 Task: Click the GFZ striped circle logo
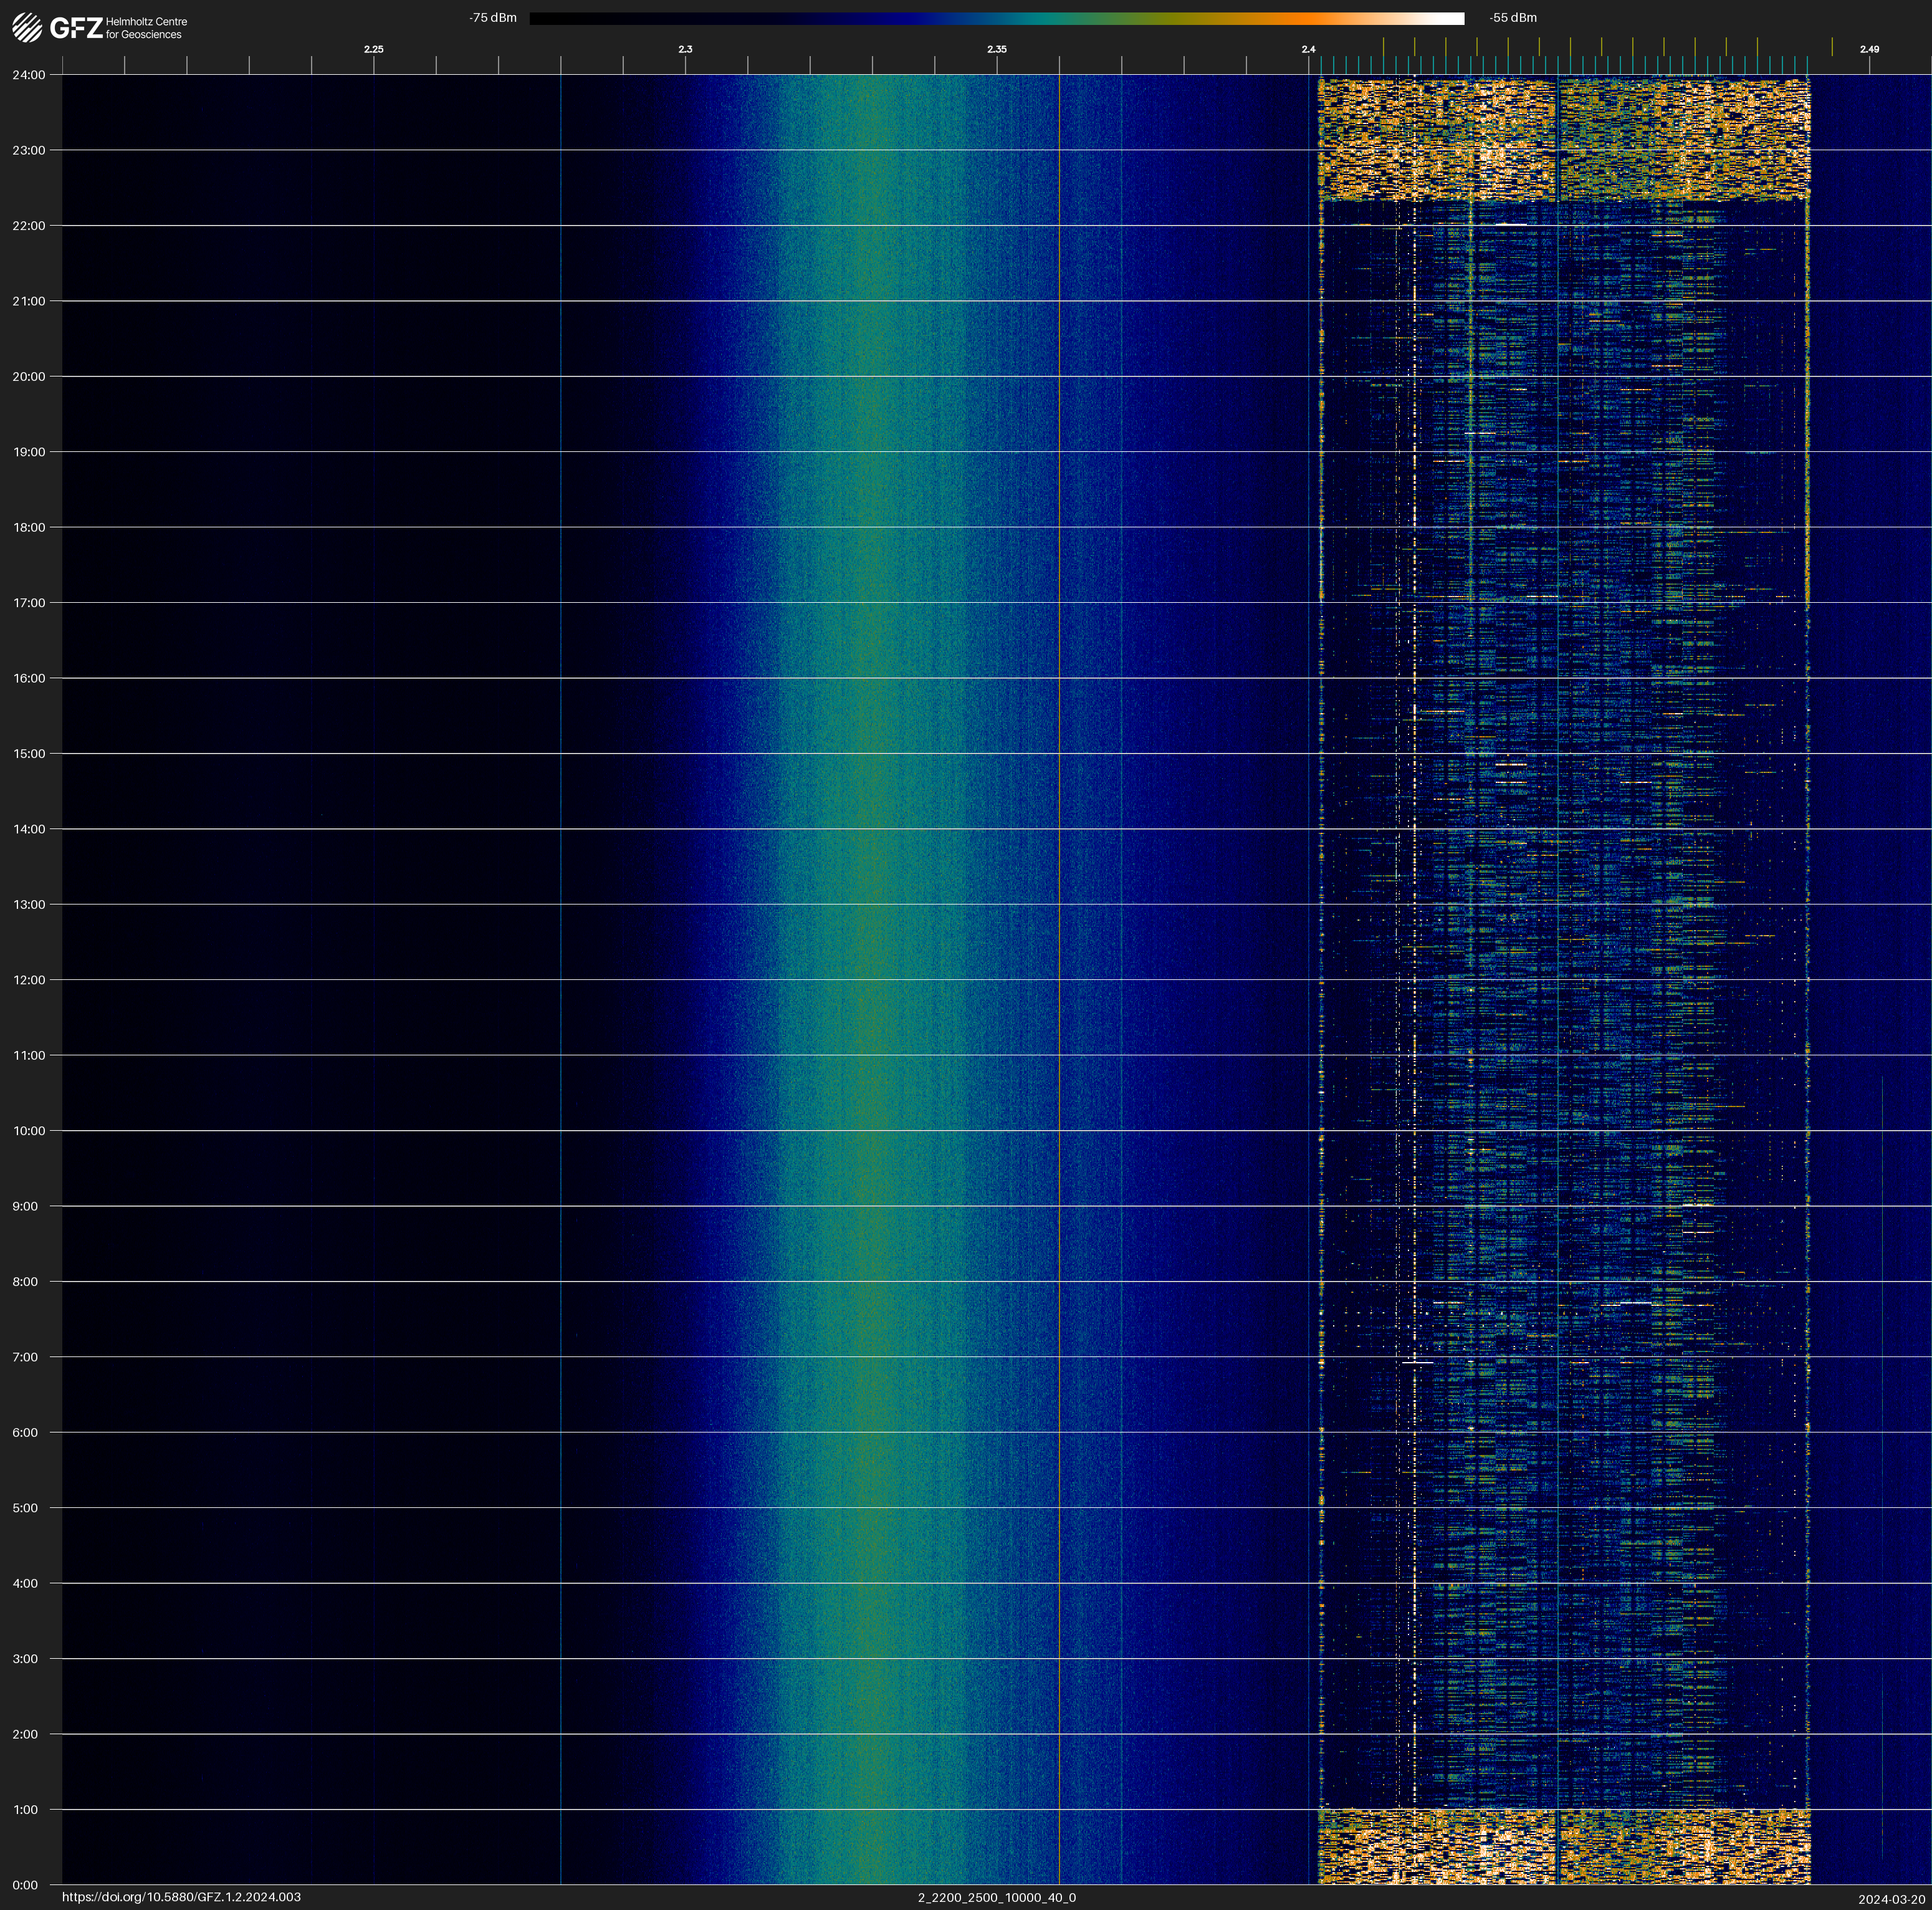point(27,28)
